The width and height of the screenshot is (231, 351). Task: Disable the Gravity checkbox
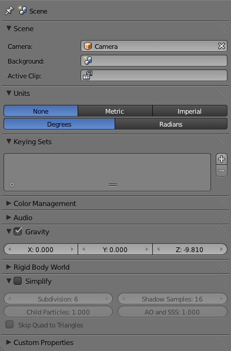(18, 231)
